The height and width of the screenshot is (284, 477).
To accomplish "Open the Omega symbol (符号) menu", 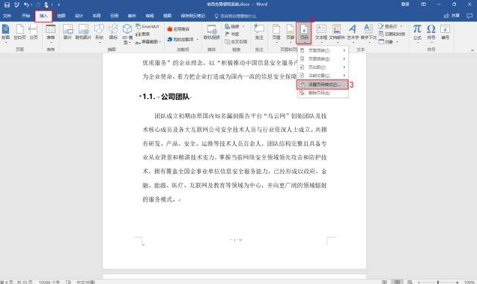I will coord(431,32).
